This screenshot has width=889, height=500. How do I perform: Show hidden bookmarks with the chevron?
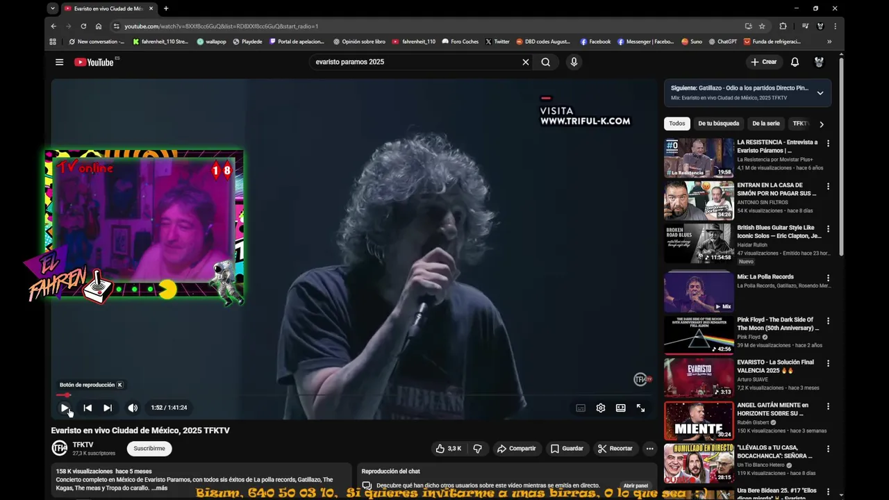pyautogui.click(x=829, y=42)
